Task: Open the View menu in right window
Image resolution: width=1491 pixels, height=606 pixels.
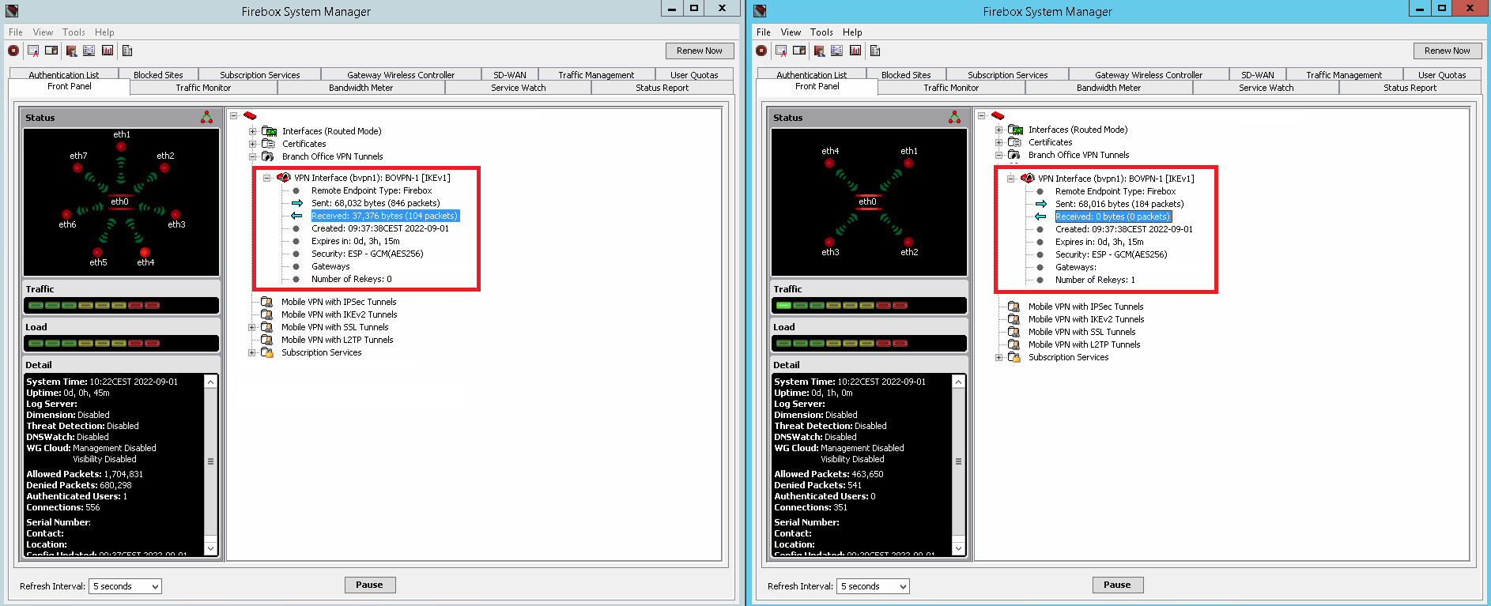Action: [x=791, y=32]
